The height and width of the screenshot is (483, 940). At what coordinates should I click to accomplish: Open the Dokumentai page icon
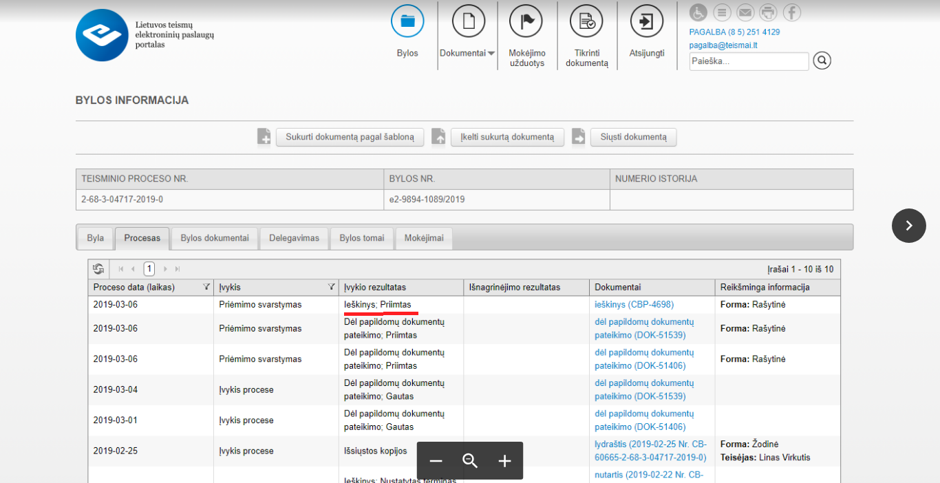(x=469, y=21)
